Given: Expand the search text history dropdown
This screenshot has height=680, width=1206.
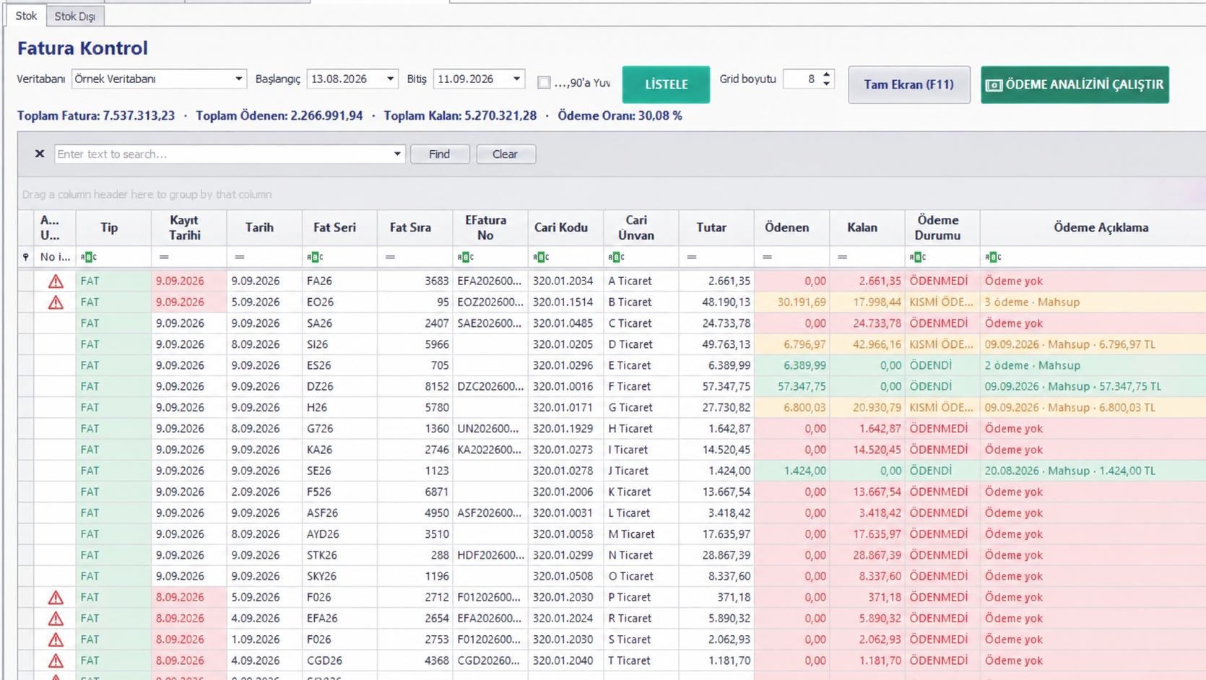Looking at the screenshot, I should tap(397, 154).
